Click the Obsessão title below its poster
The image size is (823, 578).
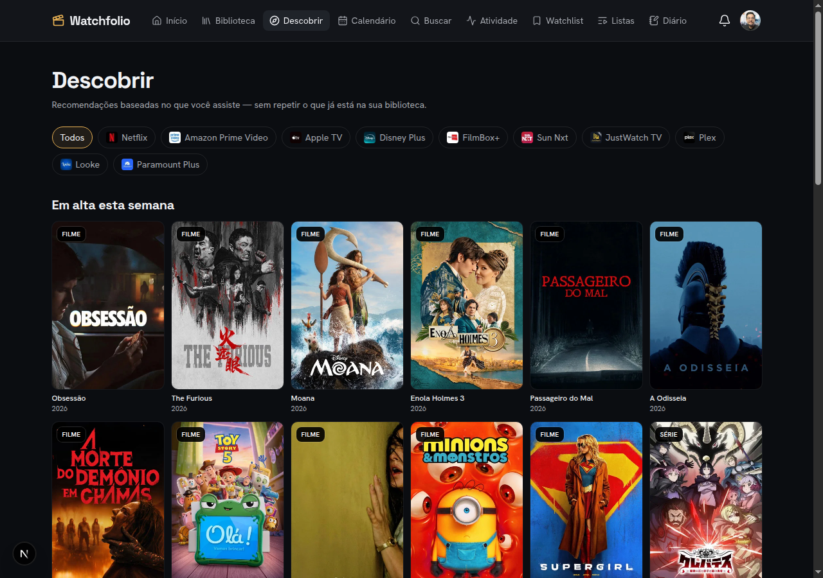[69, 398]
